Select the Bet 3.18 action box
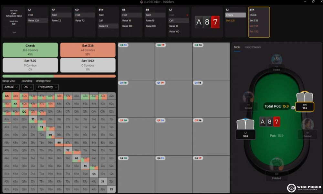Screen dimensions: 323x194 point(88,50)
